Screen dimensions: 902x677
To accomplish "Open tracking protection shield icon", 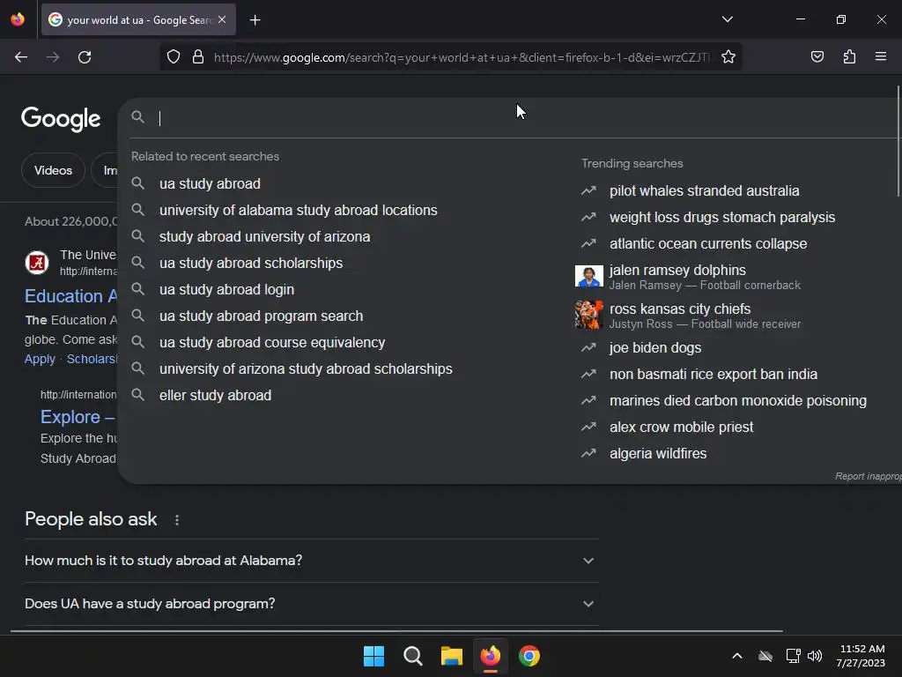I will point(174,57).
